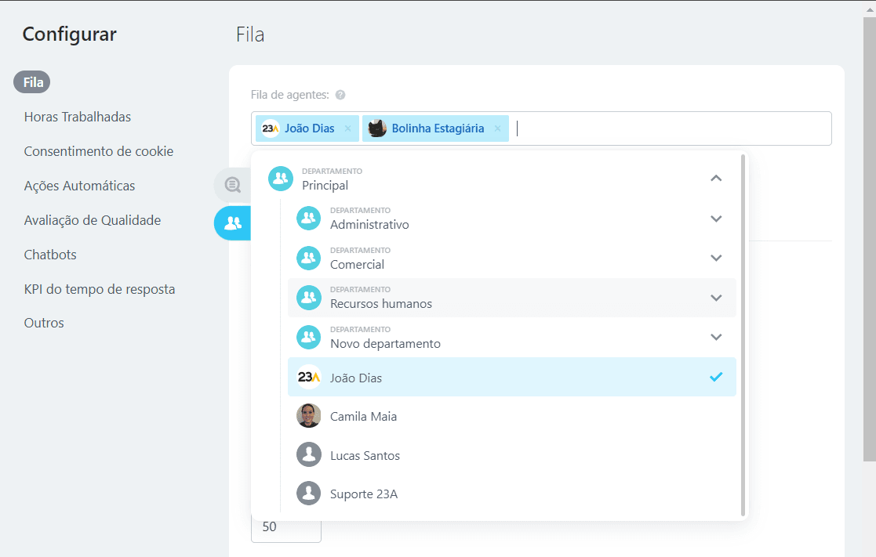Open Ações Automáticas in the sidebar
876x557 pixels.
point(79,186)
